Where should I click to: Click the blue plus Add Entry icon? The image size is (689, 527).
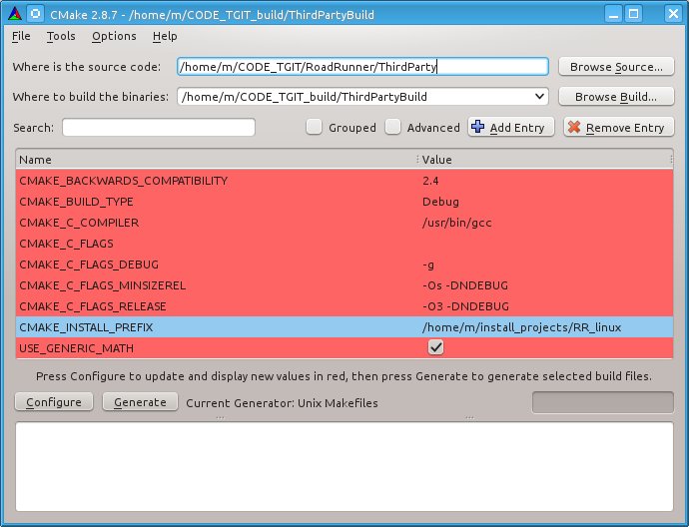point(477,128)
